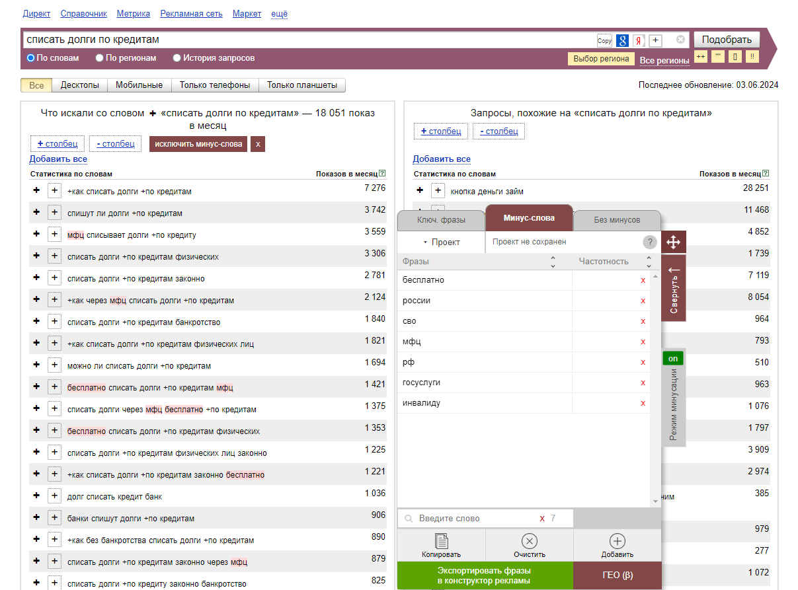Select 'По словам' radio button
Viewport: 798px width, 590px height.
pyautogui.click(x=30, y=58)
